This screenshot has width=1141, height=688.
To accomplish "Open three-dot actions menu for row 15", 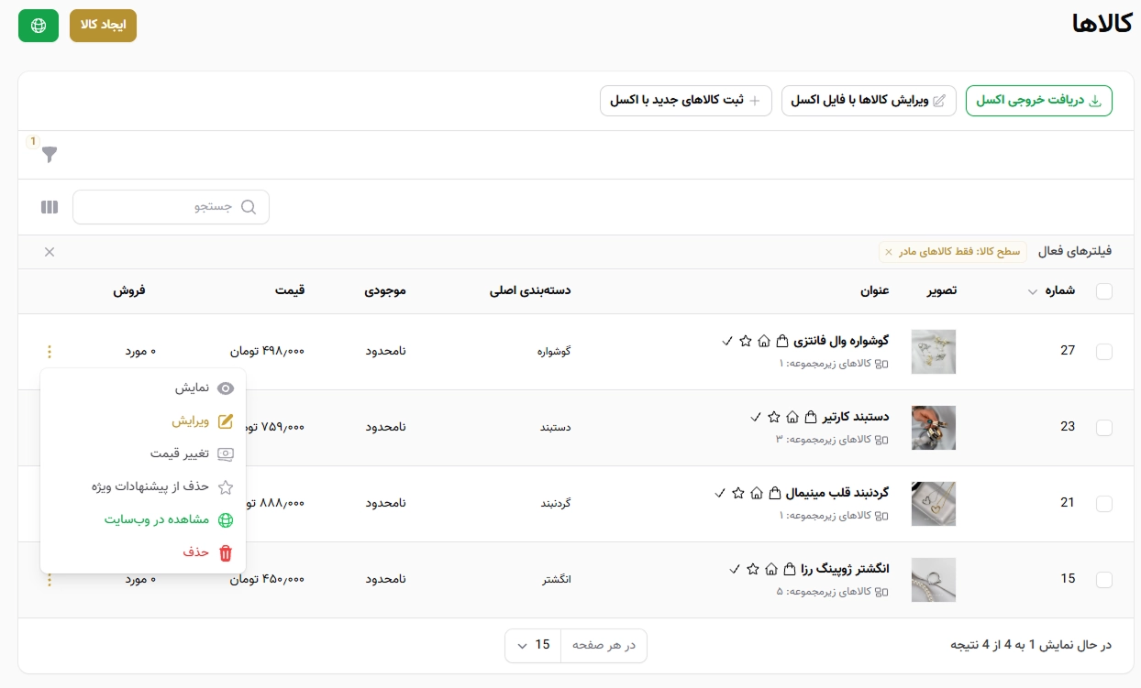I will [x=50, y=579].
